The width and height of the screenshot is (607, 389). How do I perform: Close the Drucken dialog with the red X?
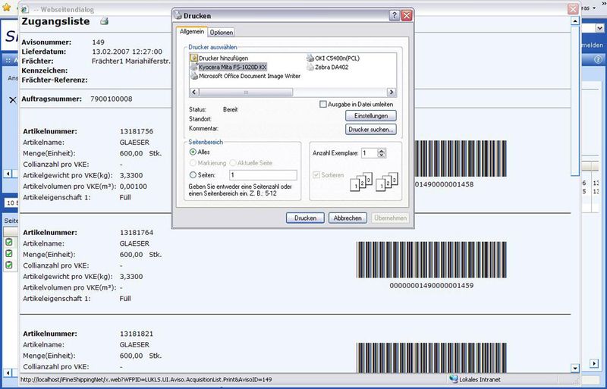coord(407,16)
